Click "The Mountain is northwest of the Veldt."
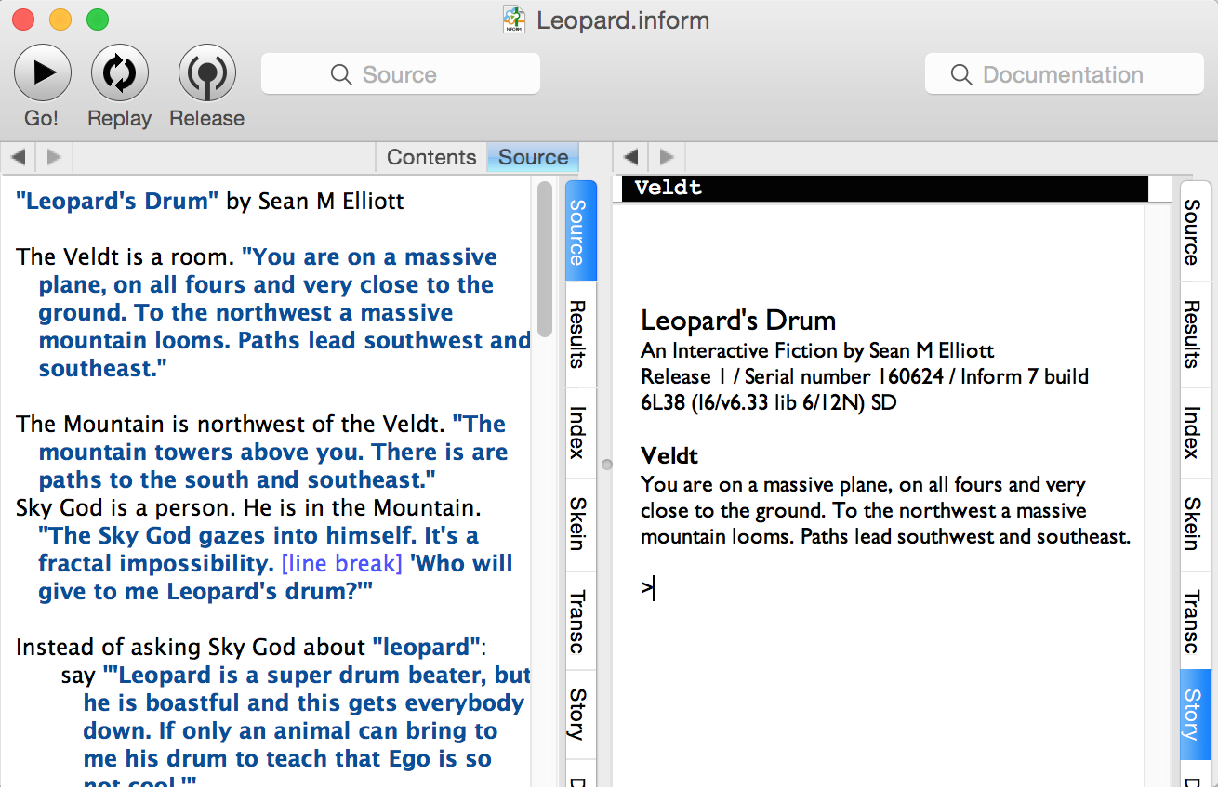1218x787 pixels. (231, 425)
